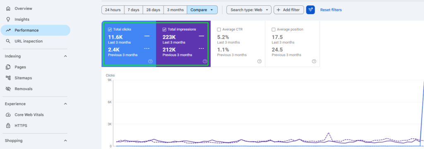This screenshot has height=149, width=424.
Task: Click the solid line legend on clicks card
Action: (x=147, y=36)
